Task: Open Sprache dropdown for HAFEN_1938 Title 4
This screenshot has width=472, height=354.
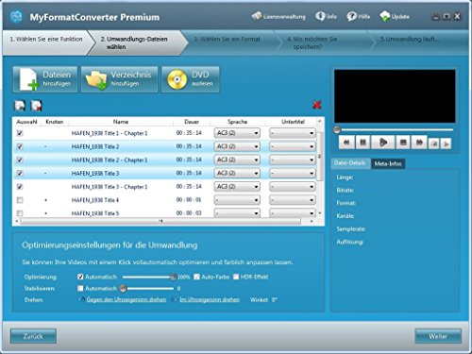Action: coord(237,200)
